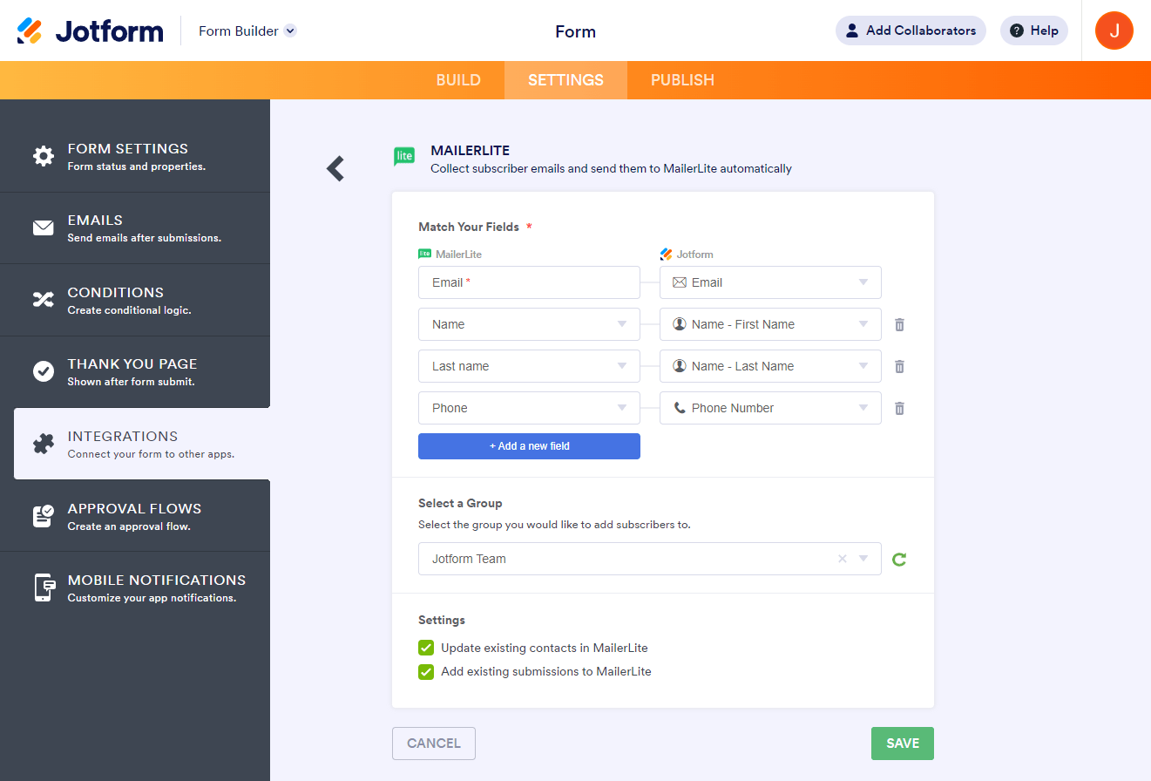Screen dimensions: 1151x781
Task: Click the back arrow beside MailerLite
Action: pos(335,168)
